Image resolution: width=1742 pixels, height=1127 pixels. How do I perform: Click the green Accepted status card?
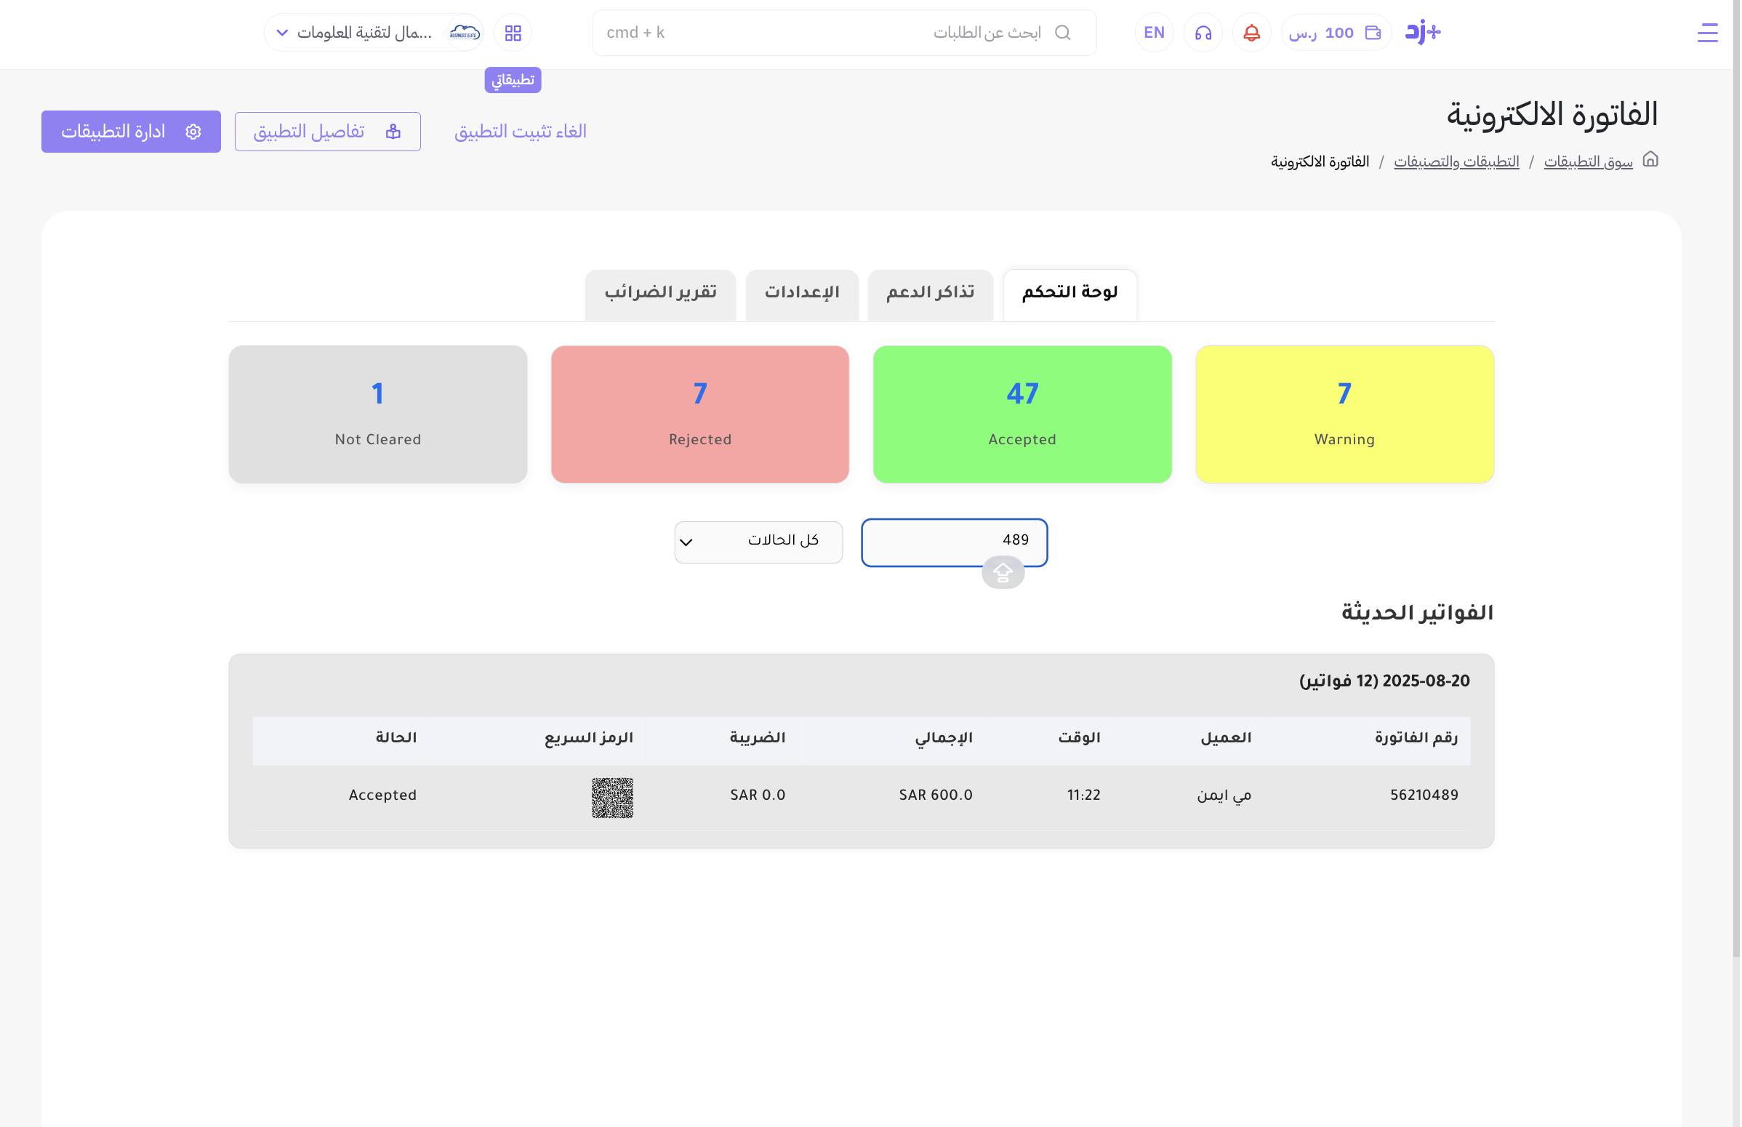(x=1021, y=414)
